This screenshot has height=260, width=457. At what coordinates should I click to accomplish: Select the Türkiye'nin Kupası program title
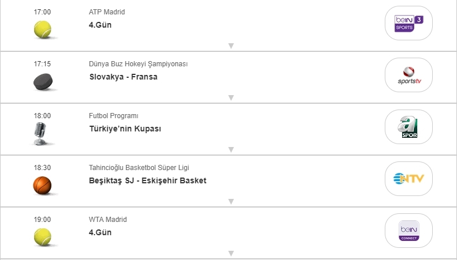tap(125, 129)
